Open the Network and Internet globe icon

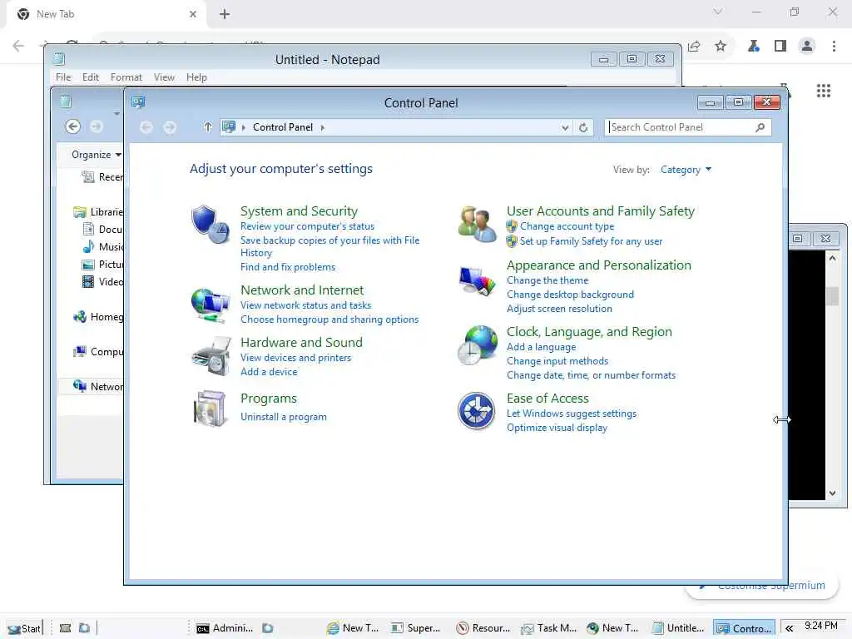pyautogui.click(x=210, y=305)
